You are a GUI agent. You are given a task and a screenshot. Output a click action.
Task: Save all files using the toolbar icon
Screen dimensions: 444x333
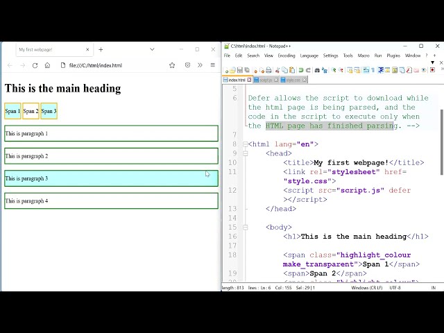pyautogui.click(x=247, y=70)
